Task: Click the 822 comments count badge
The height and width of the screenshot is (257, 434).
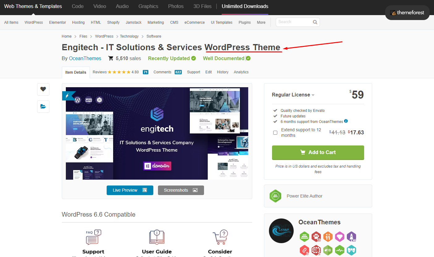Action: 178,72
